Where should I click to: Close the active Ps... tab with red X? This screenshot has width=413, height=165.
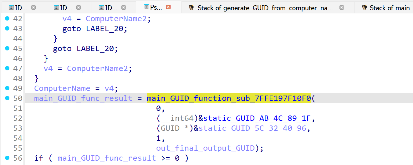pyautogui.click(x=168, y=7)
